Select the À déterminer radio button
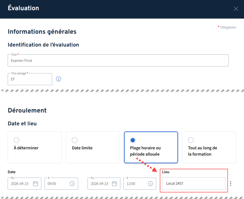Image resolution: width=244 pixels, height=199 pixels. pyautogui.click(x=17, y=140)
